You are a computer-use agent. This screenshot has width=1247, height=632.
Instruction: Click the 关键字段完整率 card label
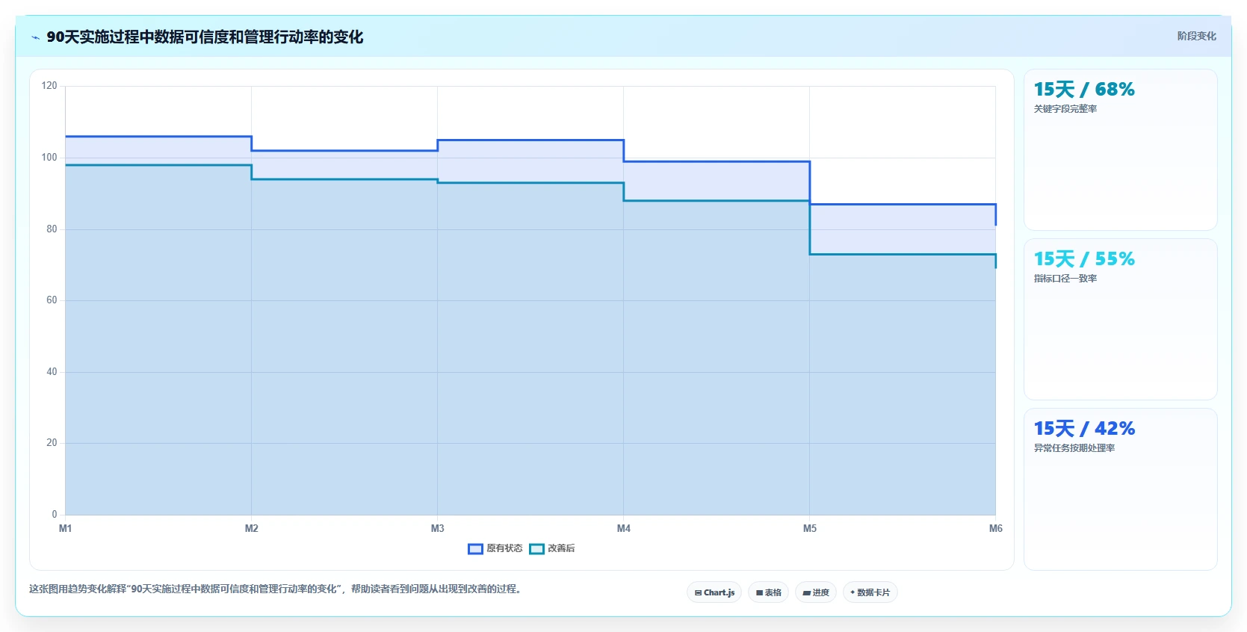[x=1065, y=109]
